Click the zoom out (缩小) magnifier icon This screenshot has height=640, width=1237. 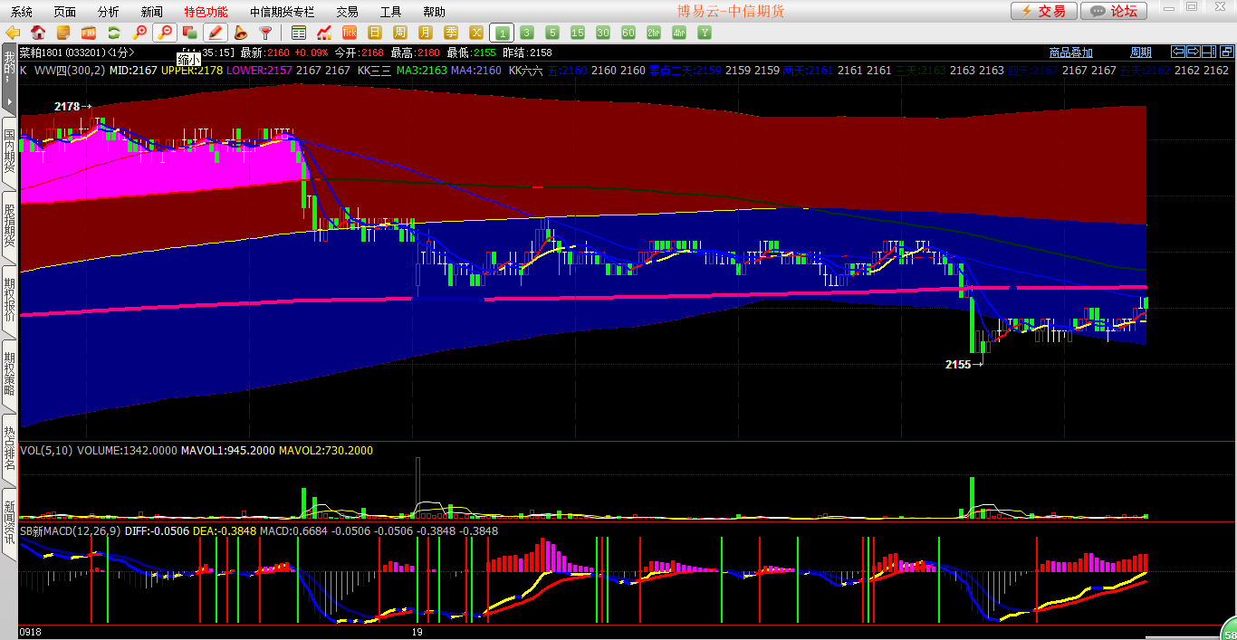point(165,33)
